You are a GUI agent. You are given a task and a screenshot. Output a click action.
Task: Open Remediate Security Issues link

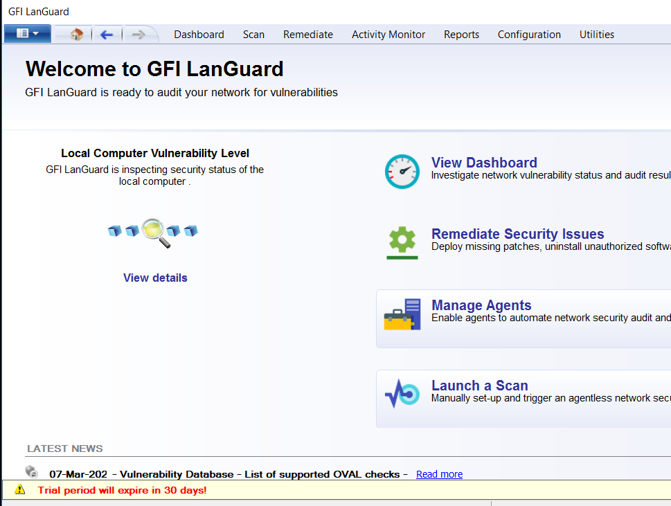pos(518,234)
